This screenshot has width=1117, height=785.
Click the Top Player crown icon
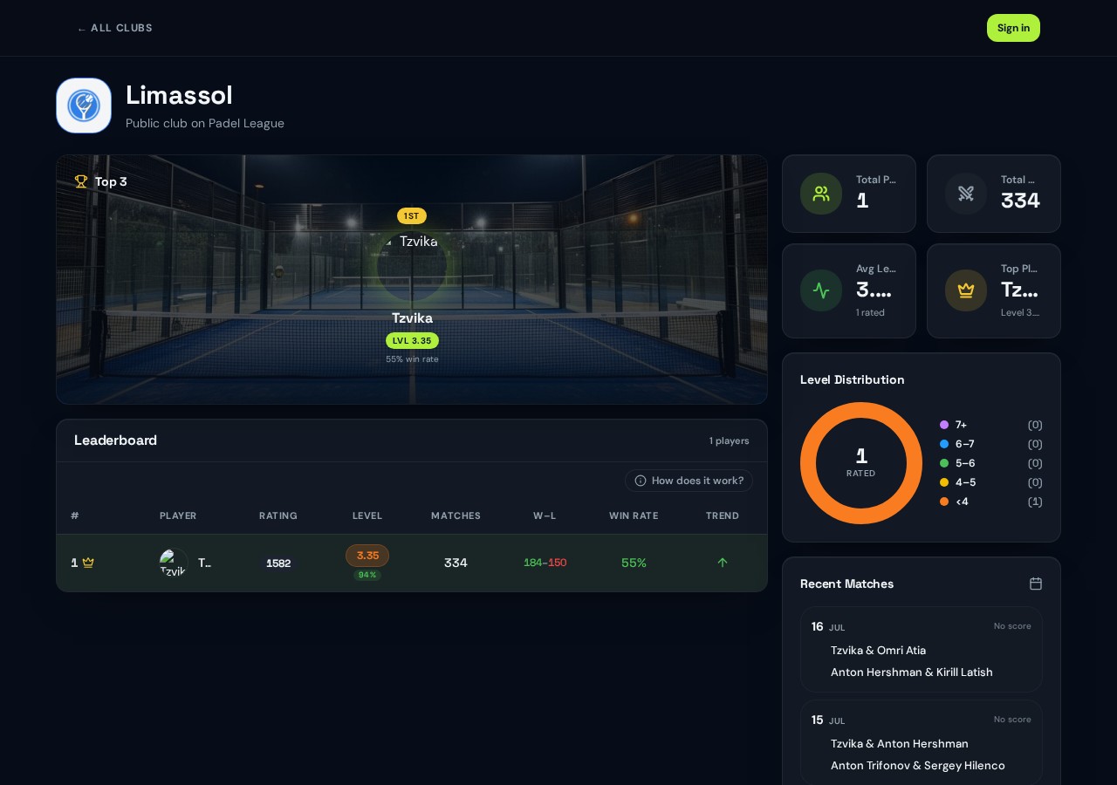(966, 290)
